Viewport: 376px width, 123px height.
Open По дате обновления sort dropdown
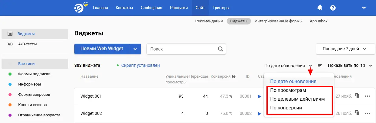[x=288, y=66]
